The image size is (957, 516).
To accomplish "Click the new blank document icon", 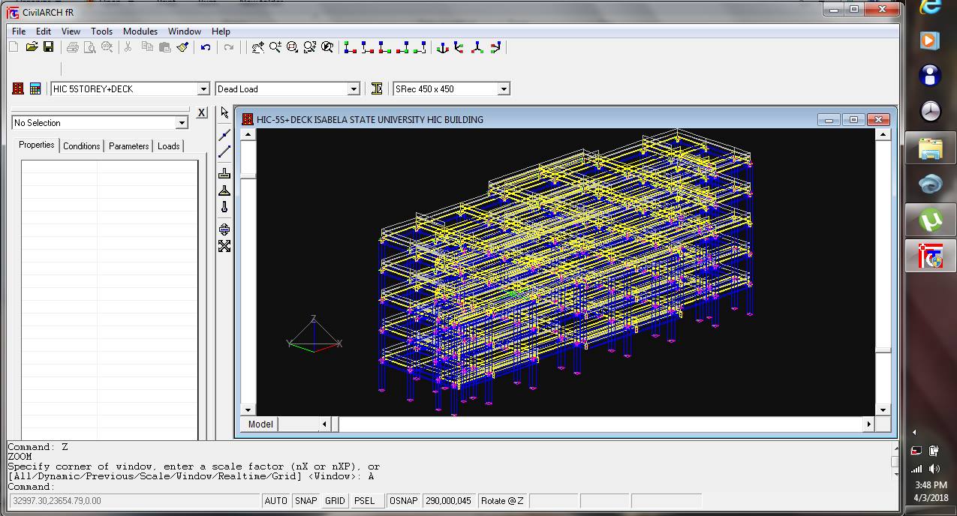I will click(x=14, y=47).
